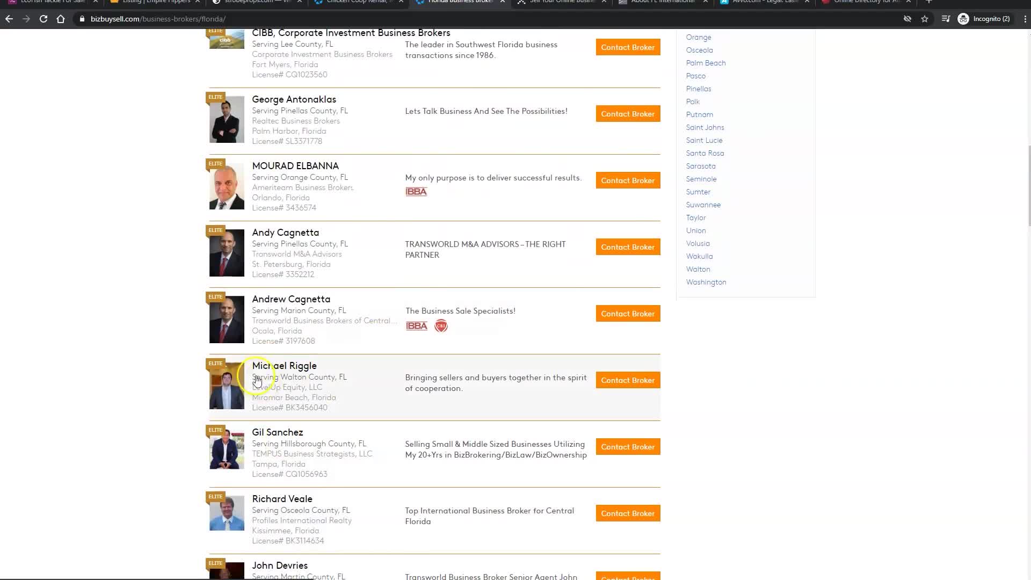Go to browser home icon
This screenshot has height=580, width=1031.
pos(61,19)
